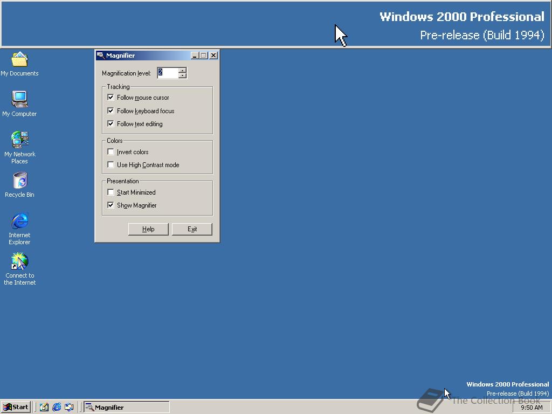Increase magnification level with up arrow
Image resolution: width=552 pixels, height=414 pixels.
click(x=182, y=71)
